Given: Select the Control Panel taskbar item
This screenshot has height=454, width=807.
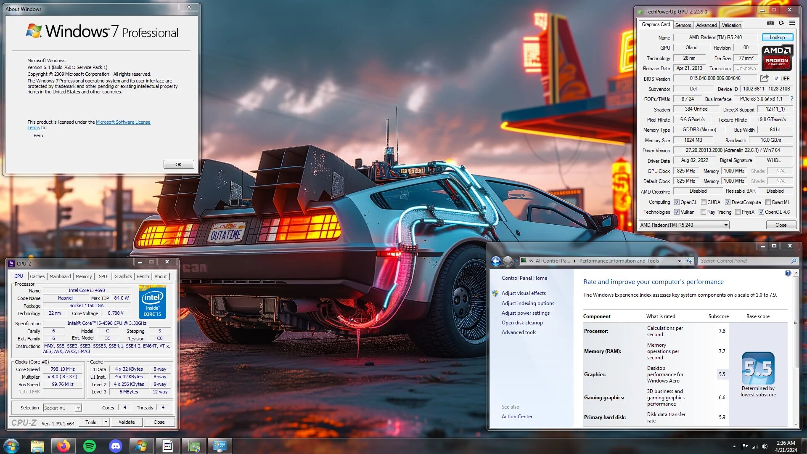Looking at the screenshot, I should click(220, 446).
